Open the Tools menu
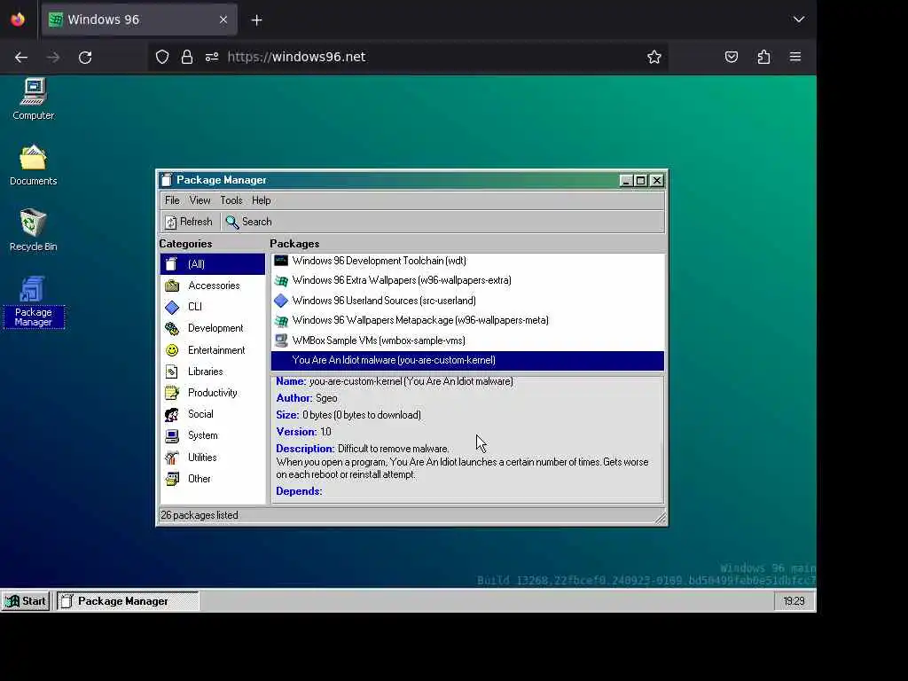 click(231, 200)
